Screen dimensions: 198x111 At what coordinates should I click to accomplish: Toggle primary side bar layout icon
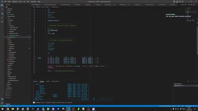174,2
